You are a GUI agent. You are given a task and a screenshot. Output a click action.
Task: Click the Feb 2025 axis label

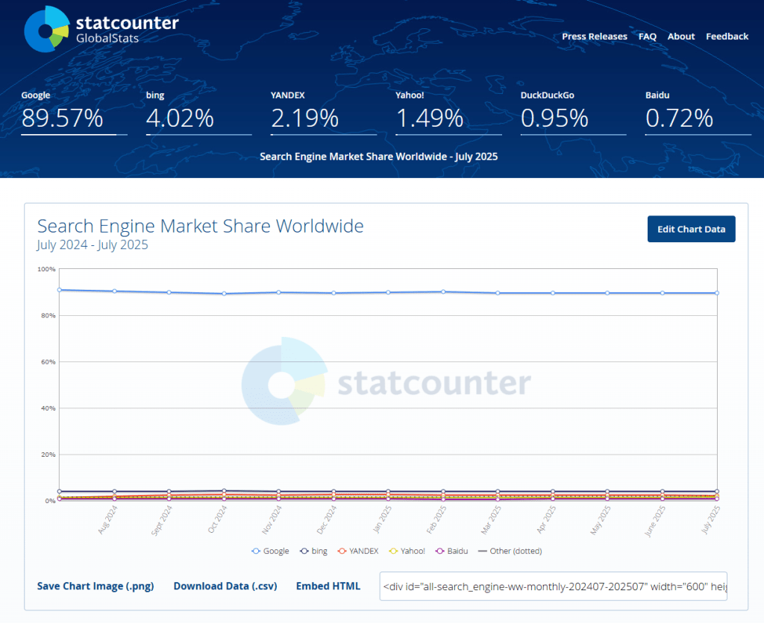(x=436, y=519)
